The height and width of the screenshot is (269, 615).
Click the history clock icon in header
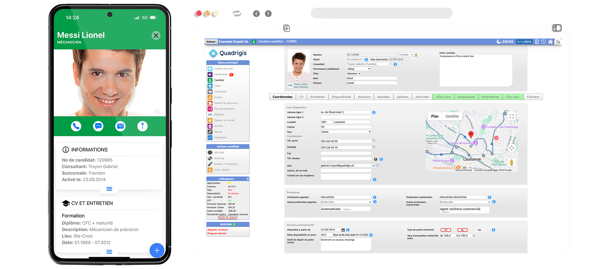point(544,42)
